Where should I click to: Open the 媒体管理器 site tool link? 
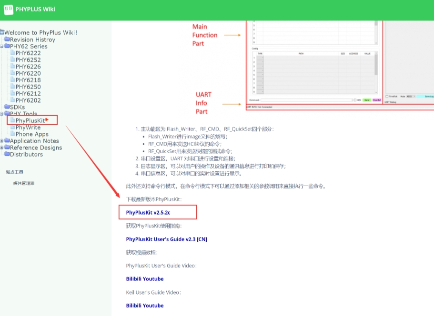pos(24,183)
